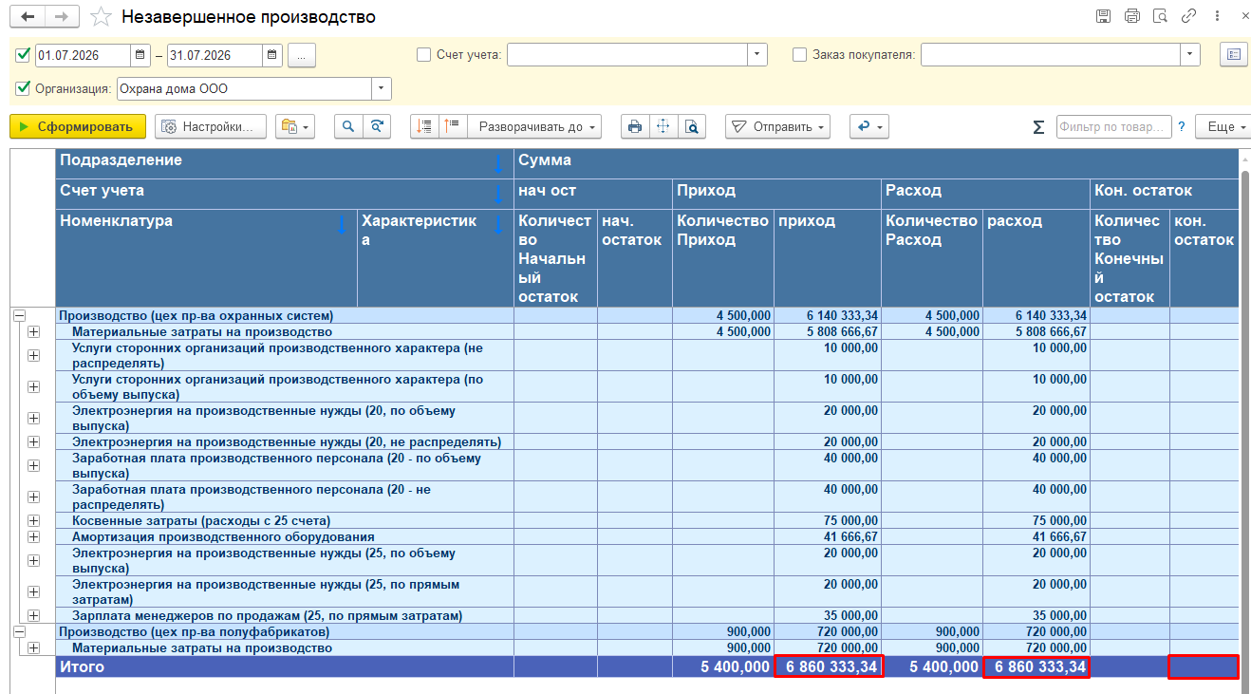Go back with the left arrow button
The width and height of the screenshot is (1251, 694).
coord(28,17)
